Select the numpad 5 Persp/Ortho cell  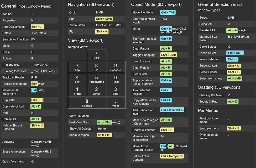coord(96,79)
